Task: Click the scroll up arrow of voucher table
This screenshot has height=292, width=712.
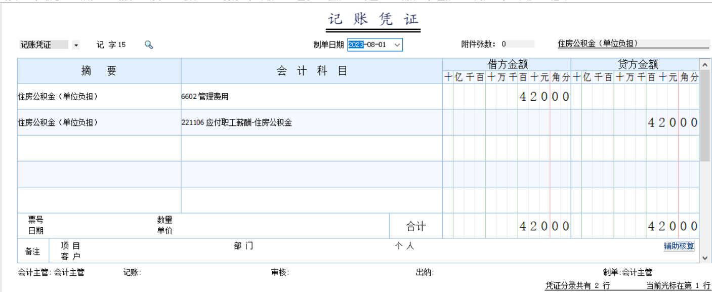Action: (705, 64)
